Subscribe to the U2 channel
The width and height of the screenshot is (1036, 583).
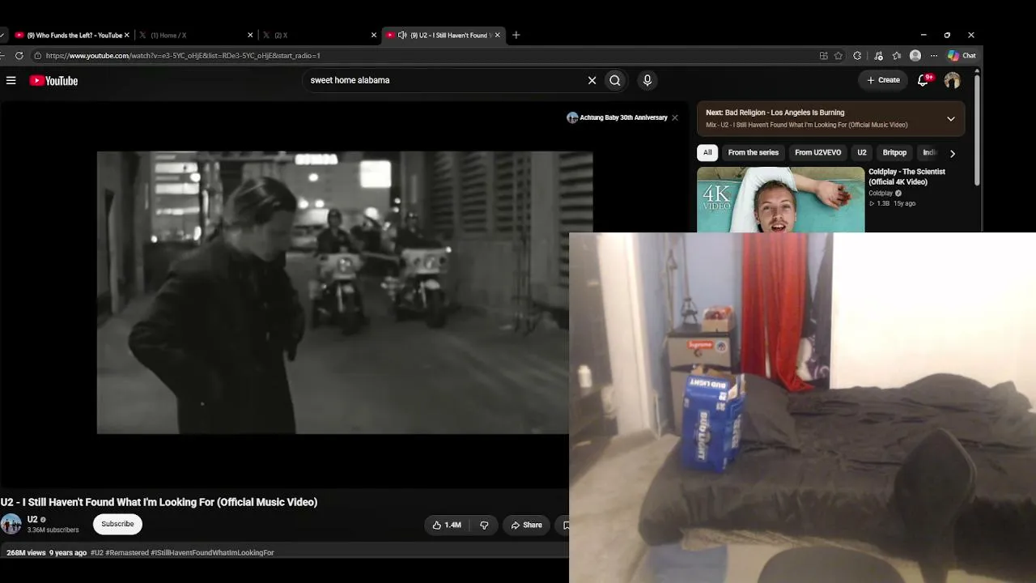[117, 524]
